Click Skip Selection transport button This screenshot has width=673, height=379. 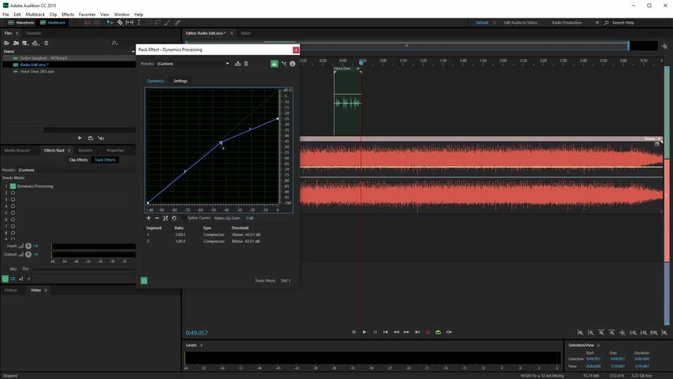point(449,332)
